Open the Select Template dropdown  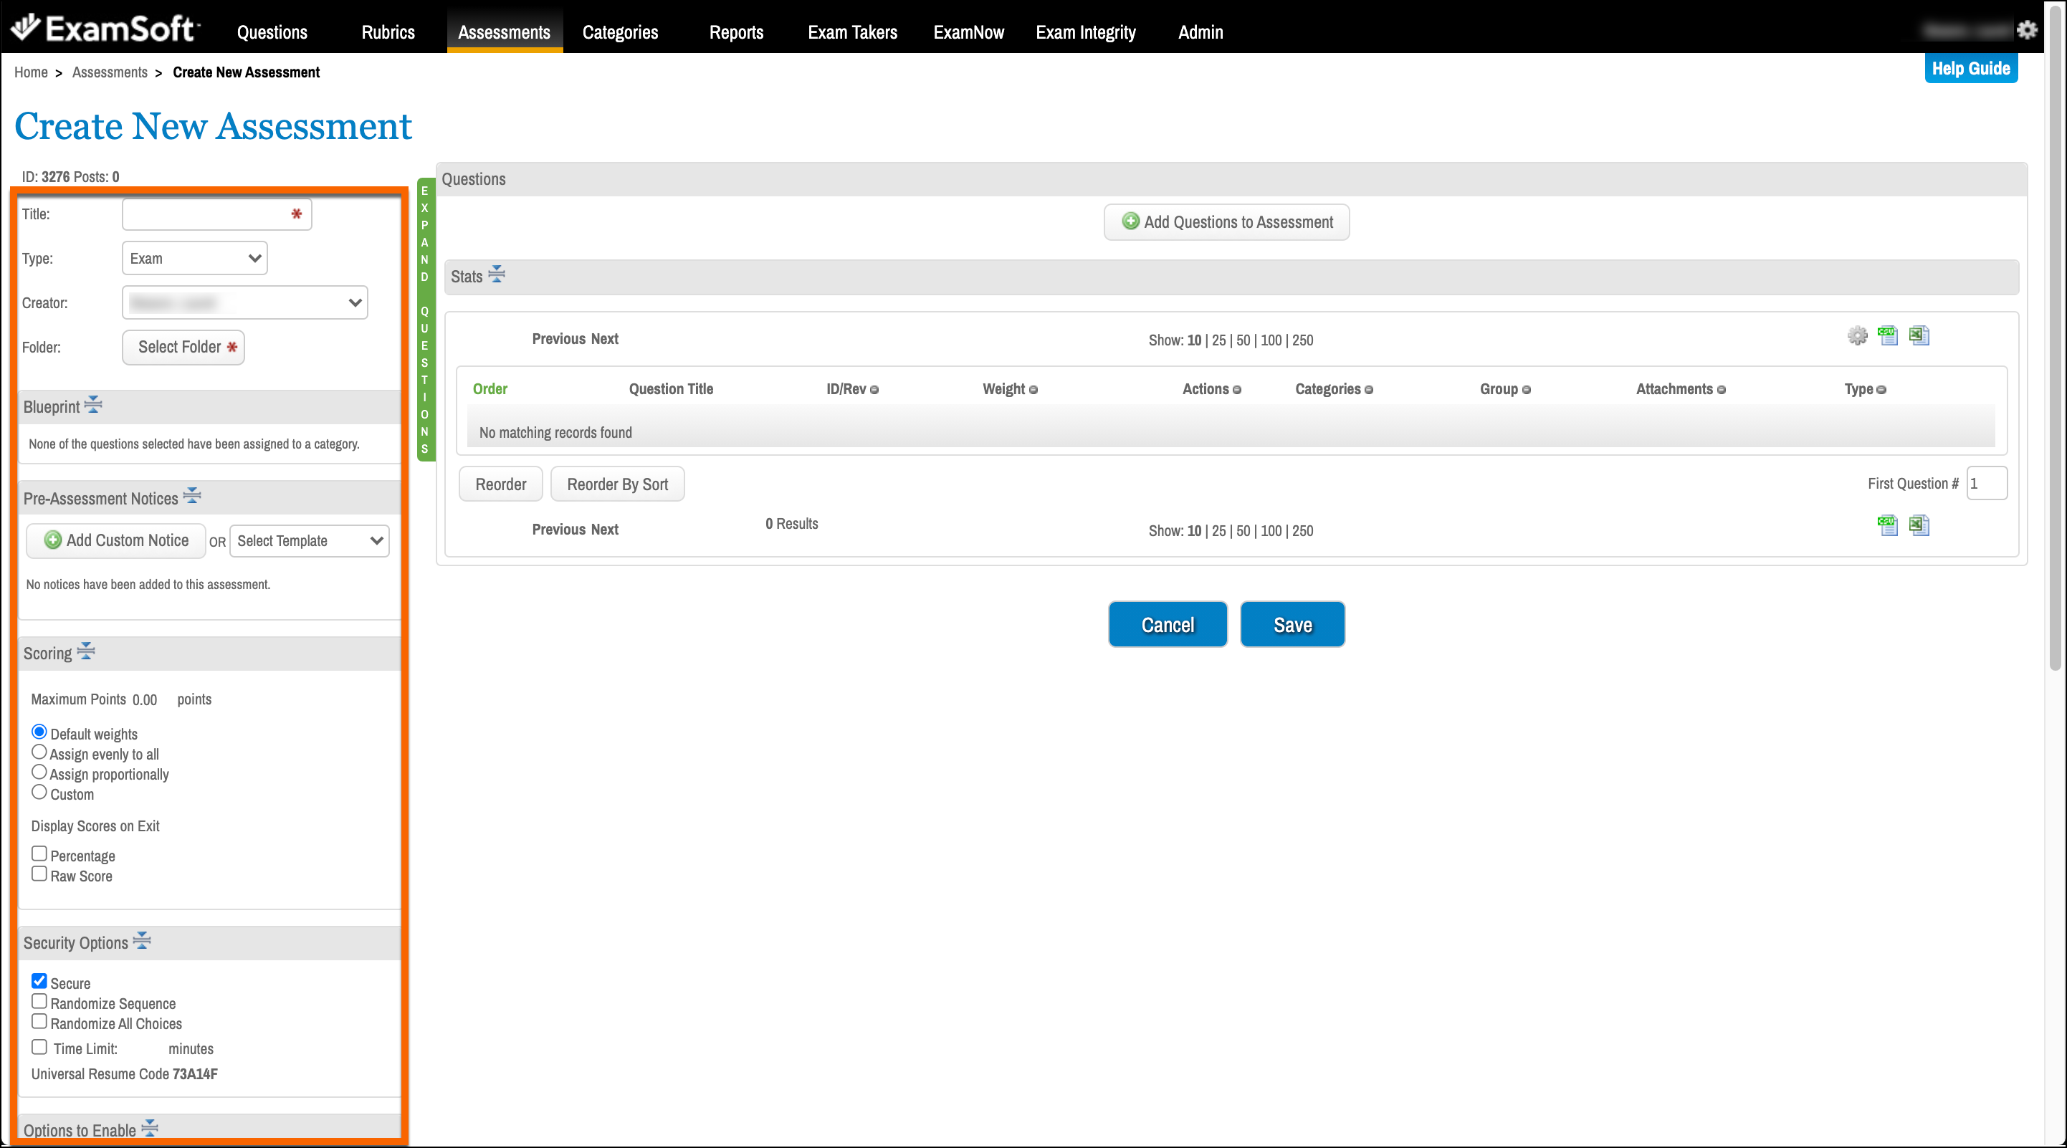pos(310,541)
